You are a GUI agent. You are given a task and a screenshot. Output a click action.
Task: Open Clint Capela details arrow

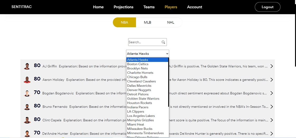point(272,120)
